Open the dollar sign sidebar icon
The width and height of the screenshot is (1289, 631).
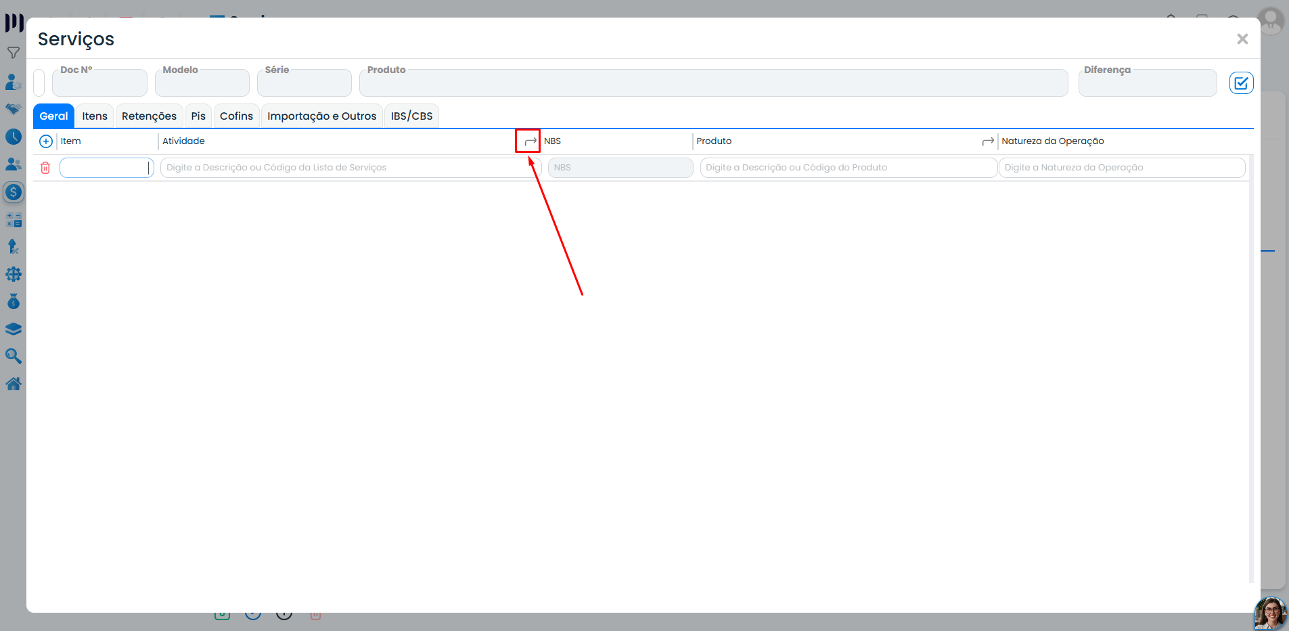pyautogui.click(x=13, y=192)
